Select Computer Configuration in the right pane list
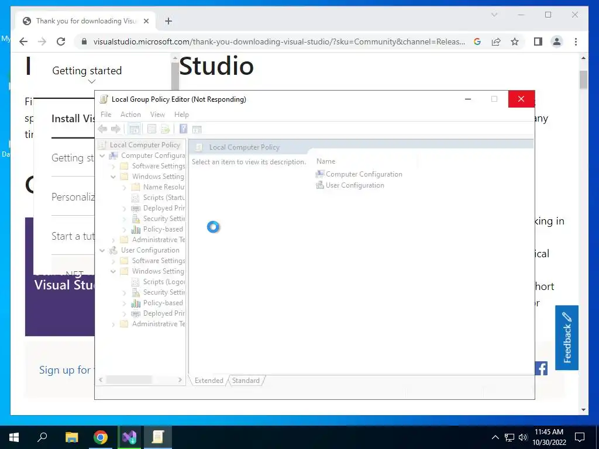599x449 pixels. pyautogui.click(x=359, y=174)
